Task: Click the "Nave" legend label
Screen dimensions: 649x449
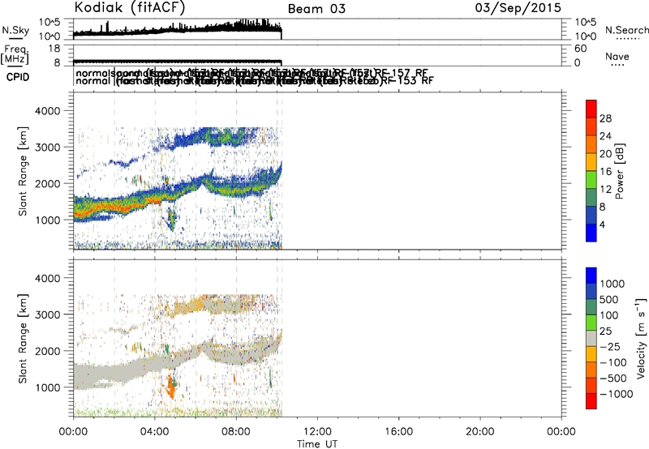Action: [x=617, y=56]
